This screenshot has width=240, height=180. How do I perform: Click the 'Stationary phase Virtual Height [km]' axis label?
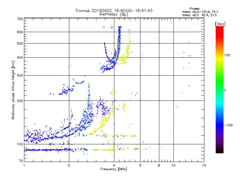[13, 90]
